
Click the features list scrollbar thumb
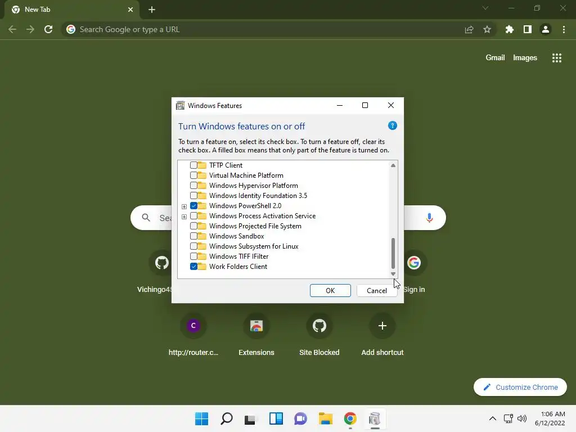coord(393,253)
